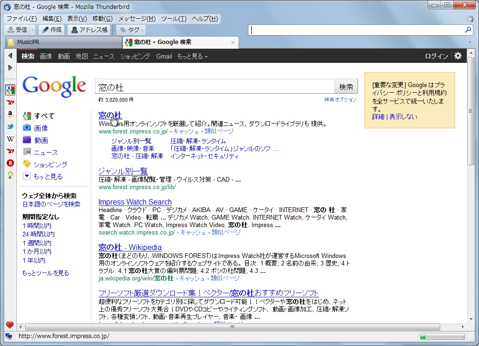Select the ショッピング tag filter icon
Viewport: 479px width, 346px height.
coord(27,164)
